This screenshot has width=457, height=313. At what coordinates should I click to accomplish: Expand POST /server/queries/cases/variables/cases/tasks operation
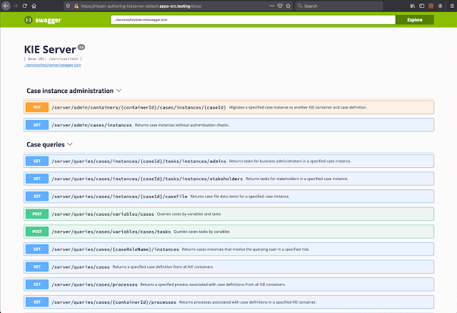coord(228,232)
